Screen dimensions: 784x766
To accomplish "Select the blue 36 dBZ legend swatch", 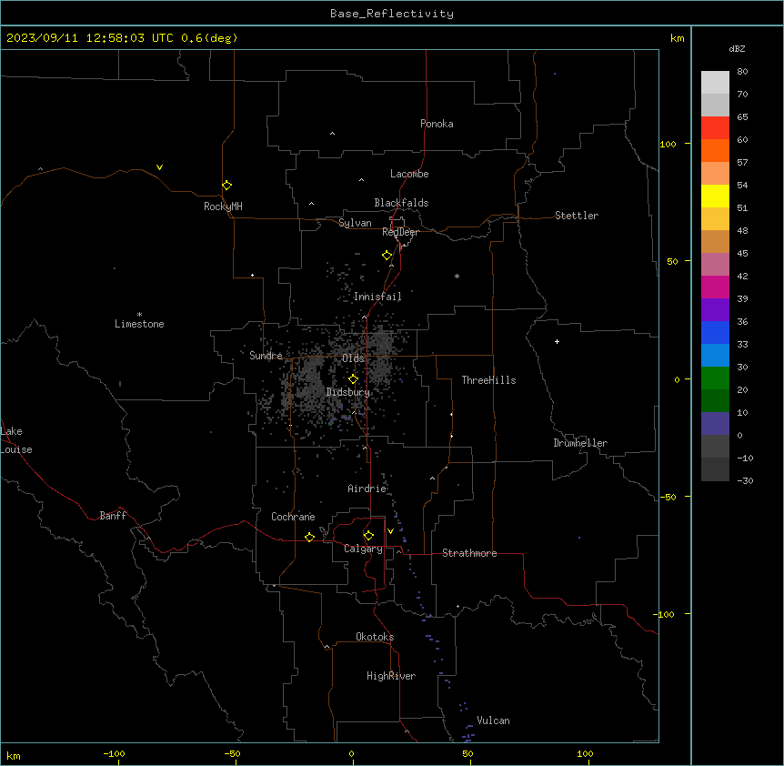I will 715,332.
